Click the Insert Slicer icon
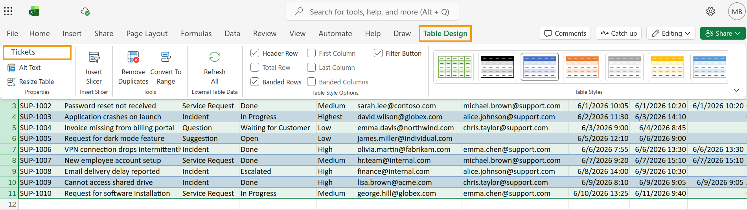Screen dimensions: 747x210 [94, 57]
